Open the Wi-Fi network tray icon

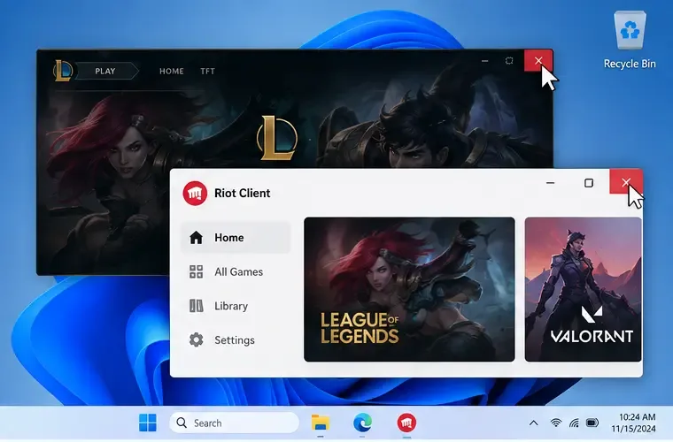pos(556,423)
